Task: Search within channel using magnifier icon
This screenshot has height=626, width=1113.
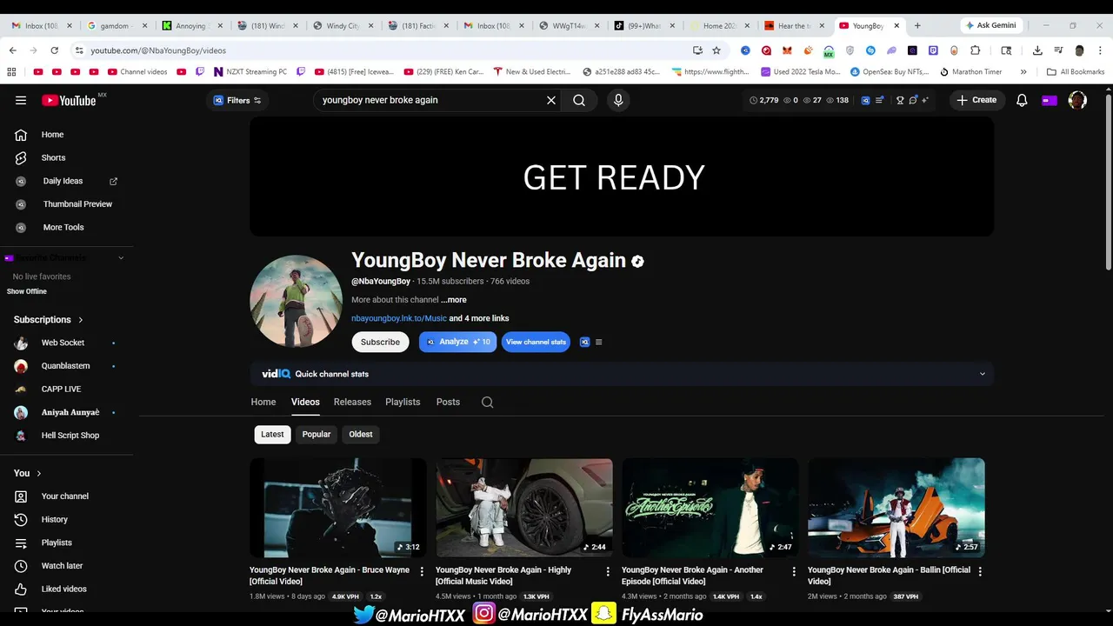Action: [x=487, y=402]
